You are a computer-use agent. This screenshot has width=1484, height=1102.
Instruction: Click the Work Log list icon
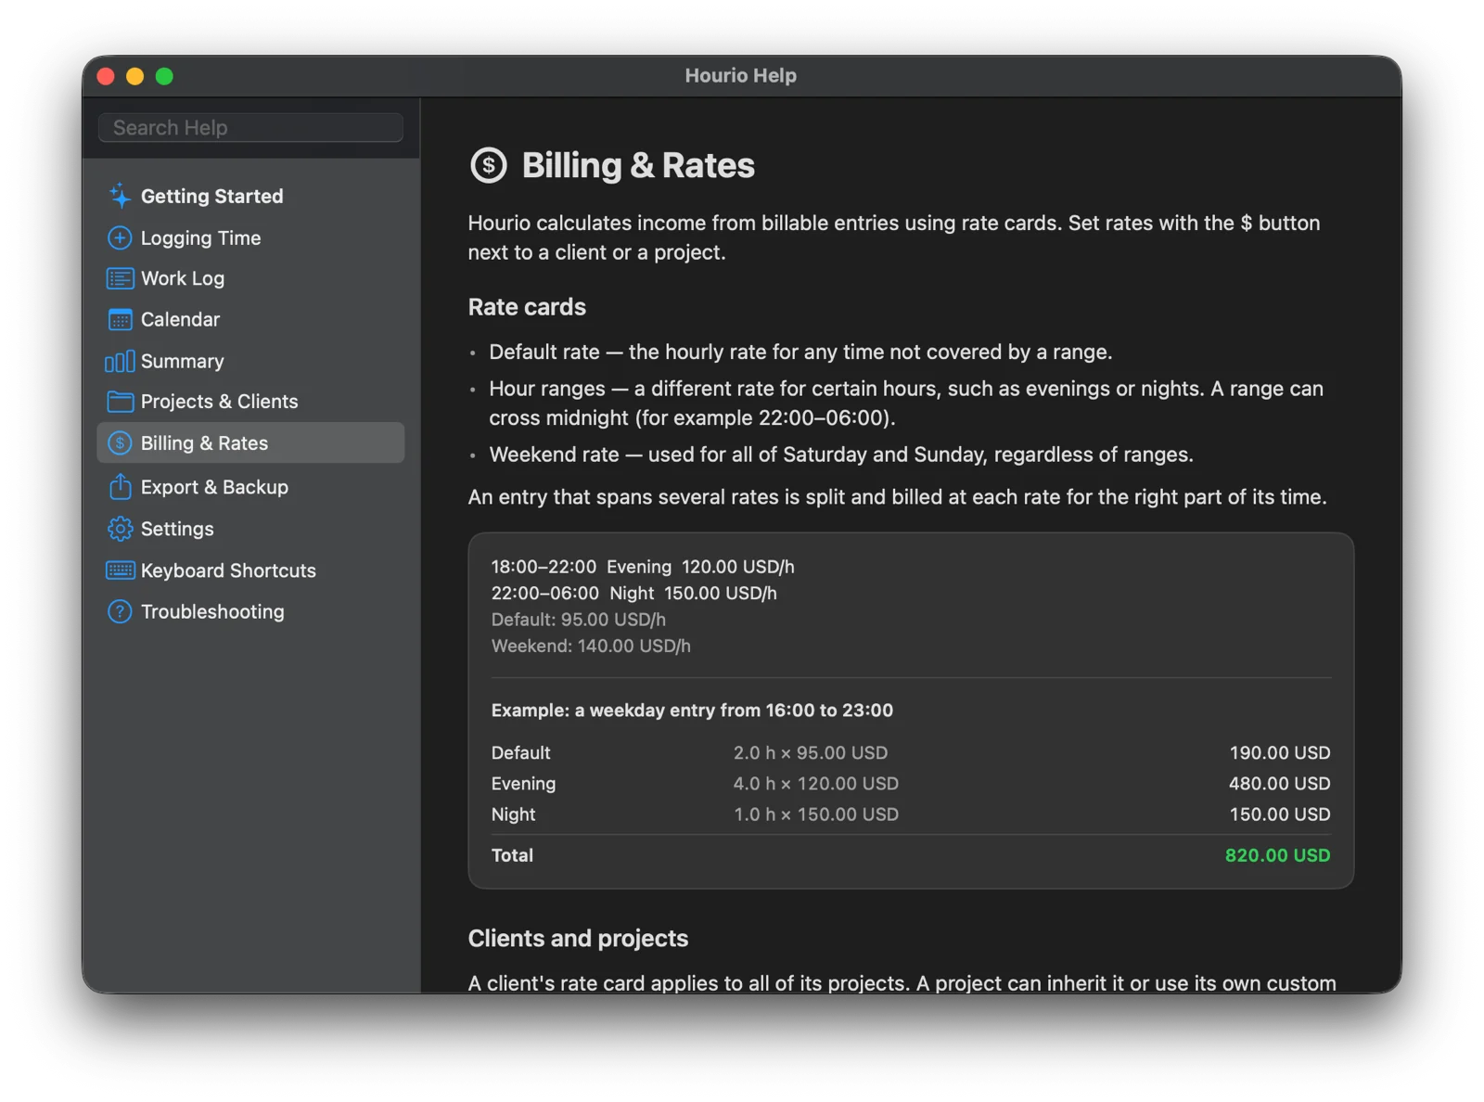point(120,278)
